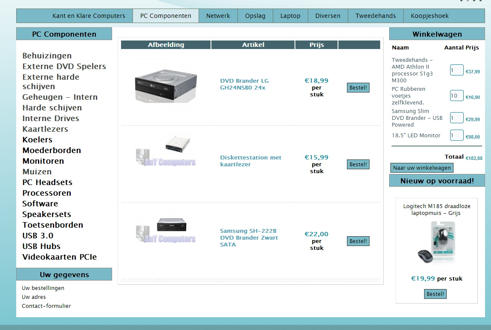
Task: Order Logitech M185 mouse with Bestel!
Action: click(435, 294)
